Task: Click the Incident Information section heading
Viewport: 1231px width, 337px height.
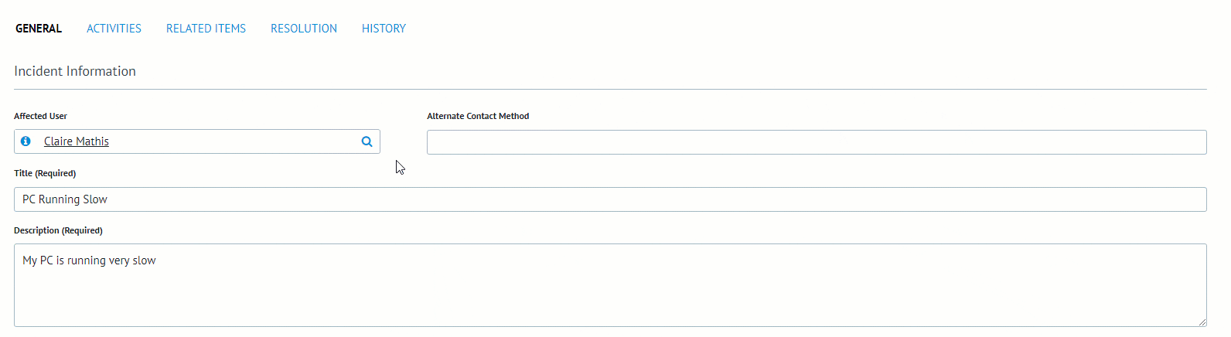Action: click(75, 71)
